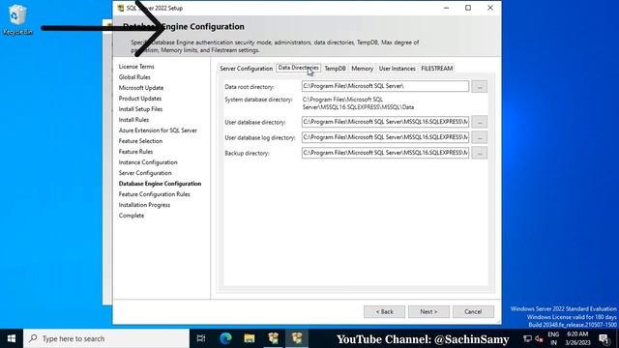619x348 pixels.
Task: Click the taskbar search box
Action: click(106, 338)
